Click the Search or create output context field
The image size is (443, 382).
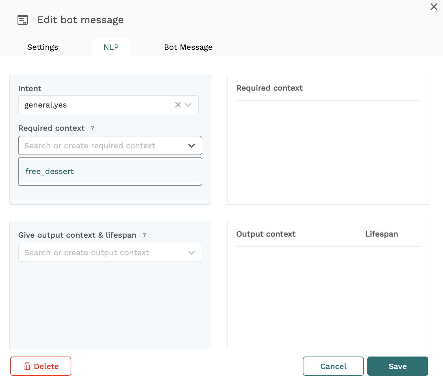coord(110,252)
